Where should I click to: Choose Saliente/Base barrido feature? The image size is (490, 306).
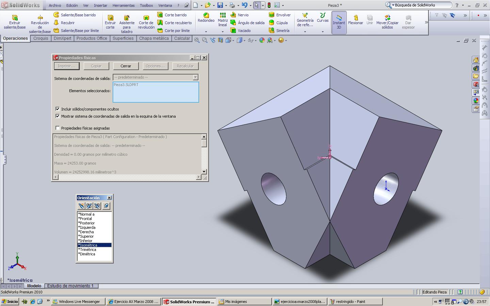(75, 15)
